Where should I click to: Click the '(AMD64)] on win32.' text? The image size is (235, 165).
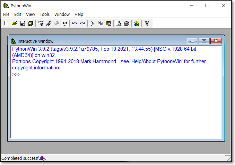click(x=34, y=55)
